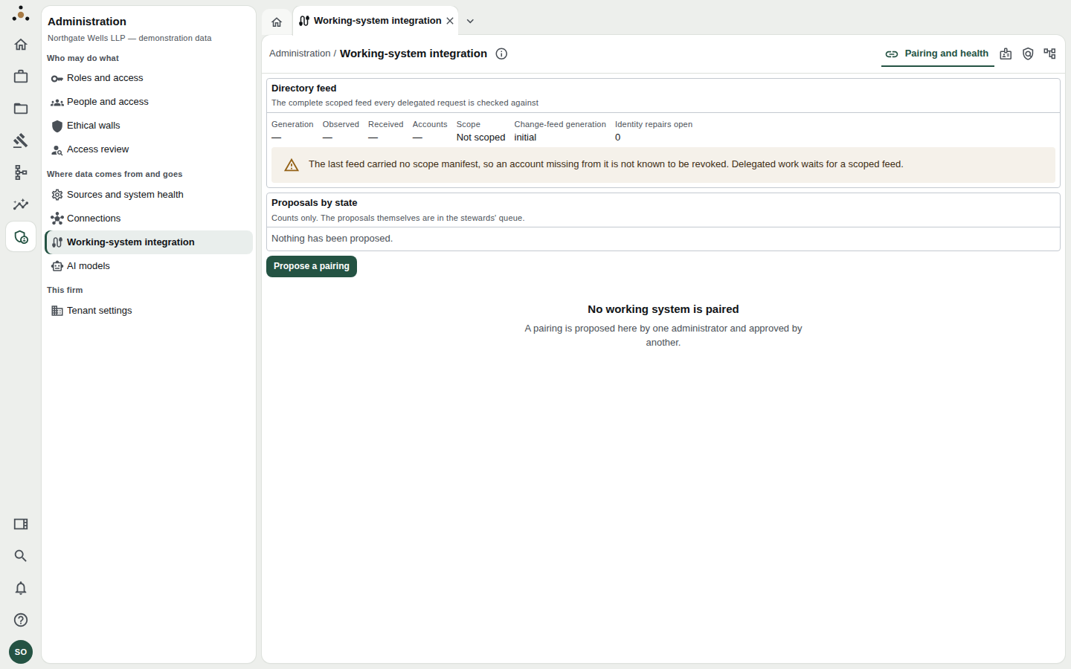Click Propose a pairing button
This screenshot has height=669, width=1071.
tap(312, 266)
